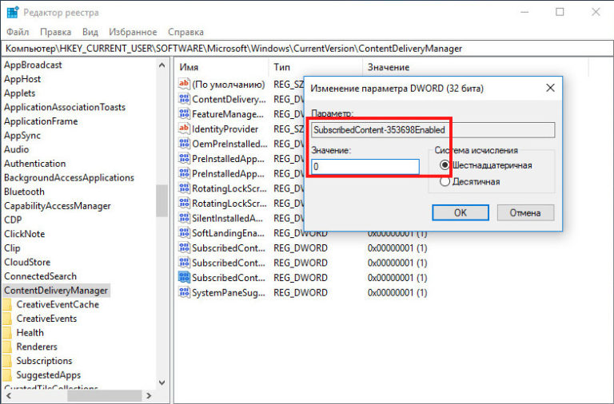This screenshot has width=614, height=404.
Task: Click the Subscriptions folder icon
Action: pyautogui.click(x=7, y=361)
